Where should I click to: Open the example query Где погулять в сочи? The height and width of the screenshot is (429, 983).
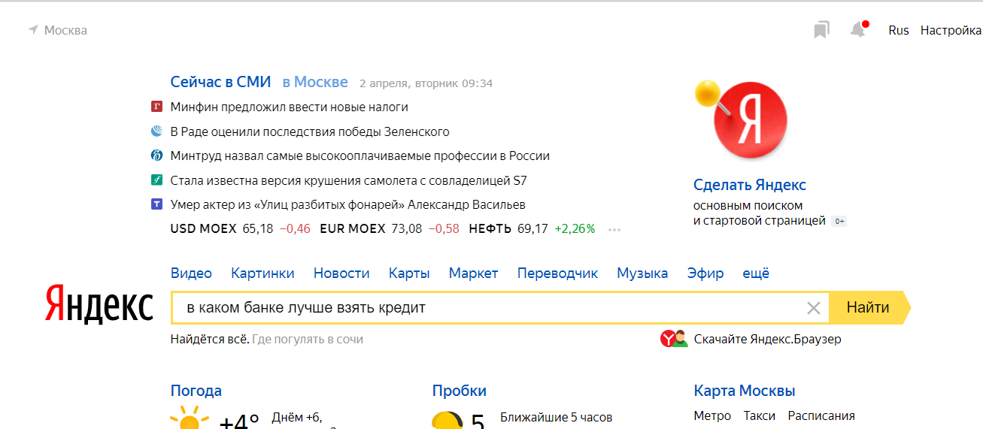click(x=308, y=339)
